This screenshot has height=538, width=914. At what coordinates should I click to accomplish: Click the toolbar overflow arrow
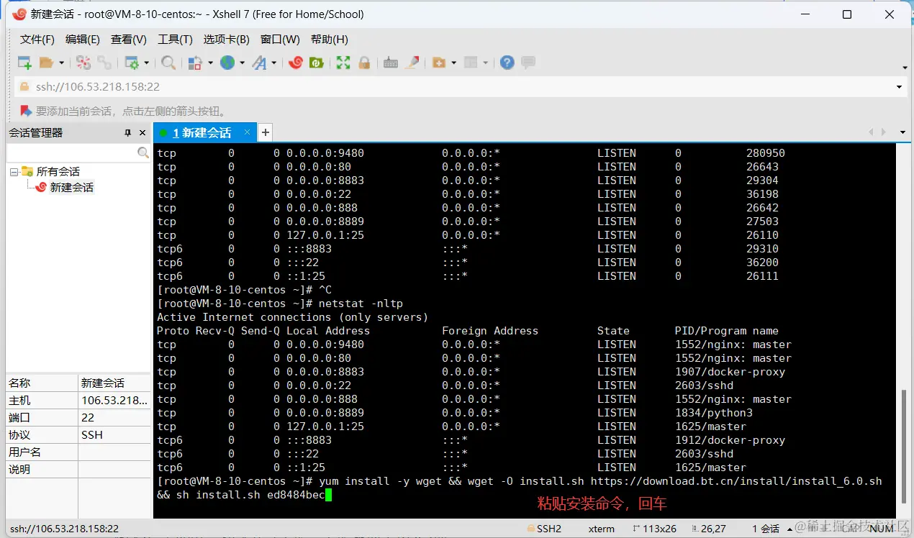point(905,68)
